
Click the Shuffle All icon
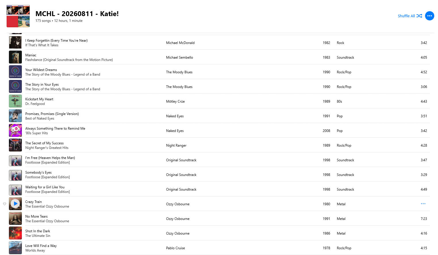(419, 16)
